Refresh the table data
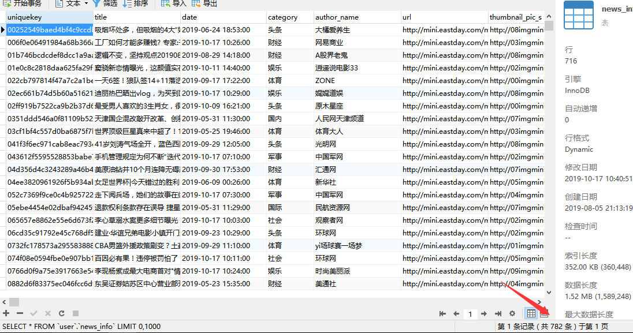The width and height of the screenshot is (633, 333). (x=61, y=313)
